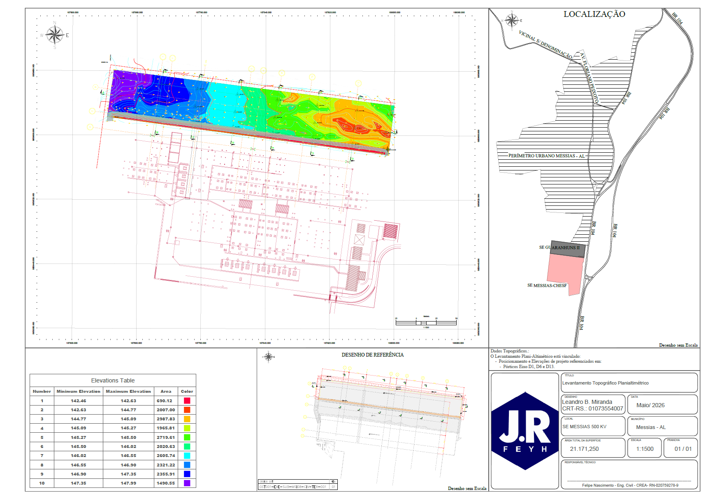Click the Pórticos Eixo D1, D6 e D13 note
This screenshot has width=708, height=499.
point(529,366)
